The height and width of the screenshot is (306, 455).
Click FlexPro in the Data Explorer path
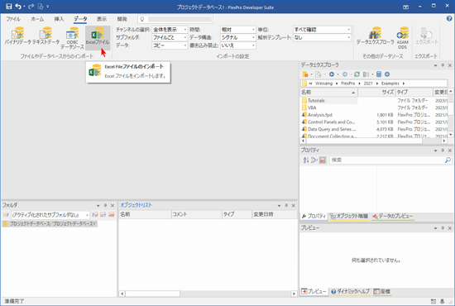348,84
